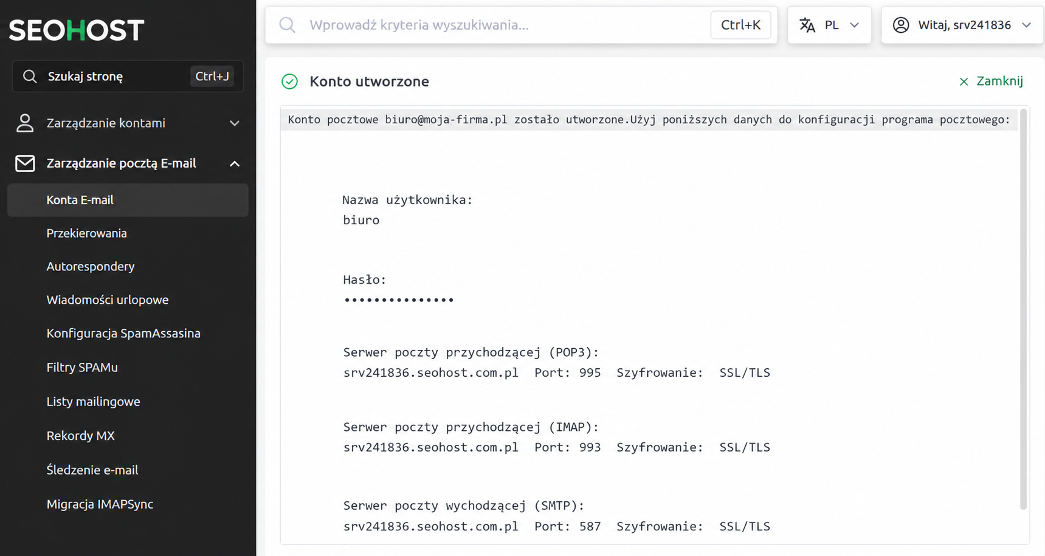Click the person icon beside Zarządzanie kontami
Viewport: 1045px width, 556px height.
click(25, 123)
